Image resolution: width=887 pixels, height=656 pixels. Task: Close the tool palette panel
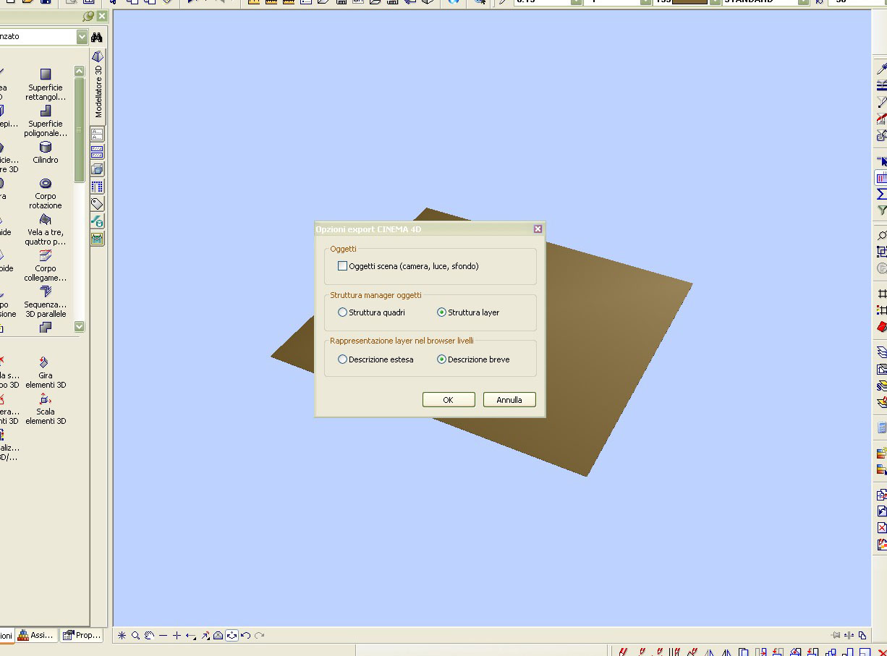(101, 16)
